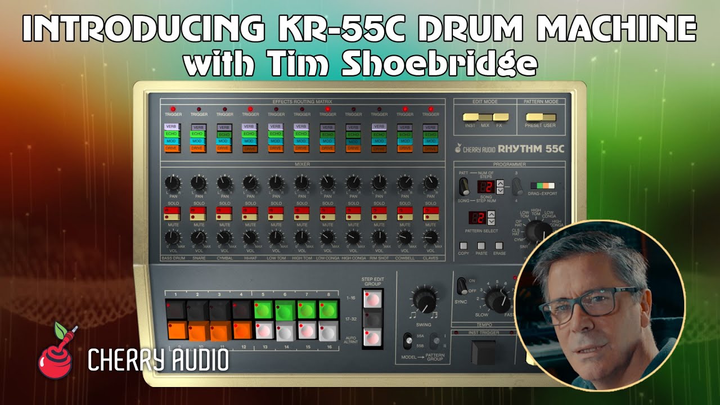720x405 pixels.
Task: Click the Cherry Audio cherry logo
Action: (x=58, y=350)
